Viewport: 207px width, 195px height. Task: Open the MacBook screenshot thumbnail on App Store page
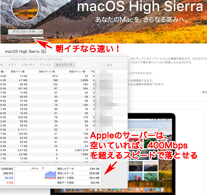tap(152, 154)
